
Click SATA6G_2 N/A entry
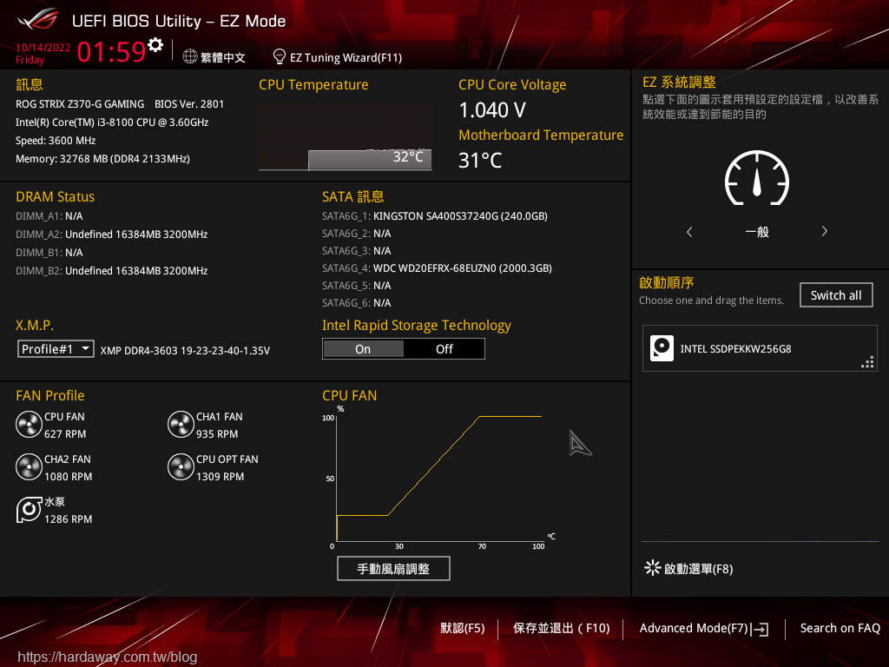357,234
